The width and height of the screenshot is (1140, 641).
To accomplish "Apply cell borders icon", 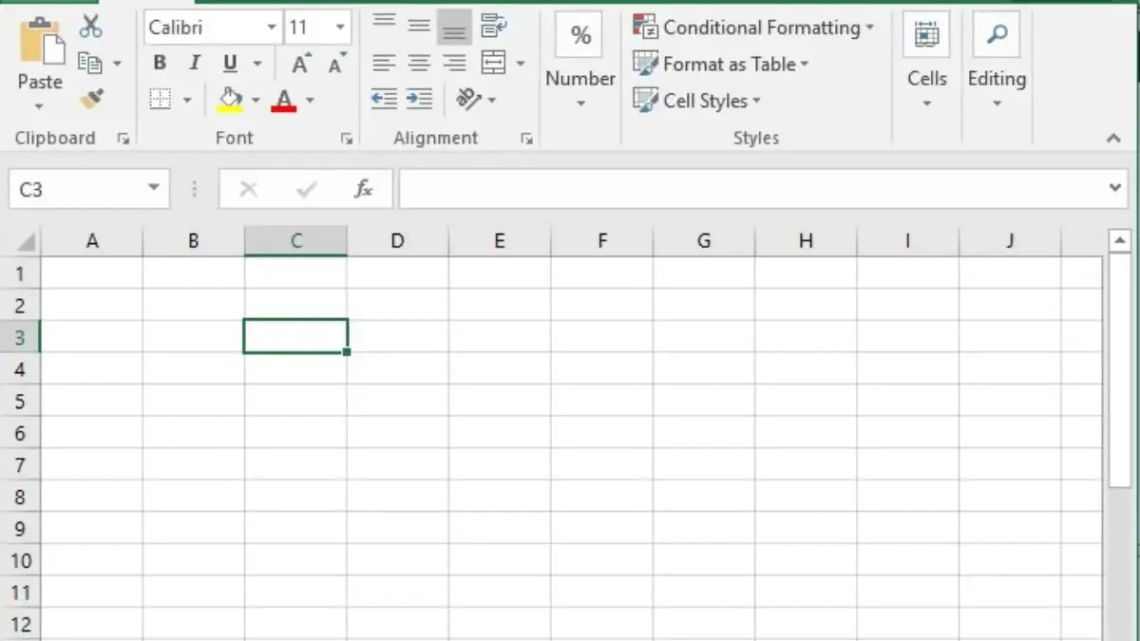I will pos(161,99).
